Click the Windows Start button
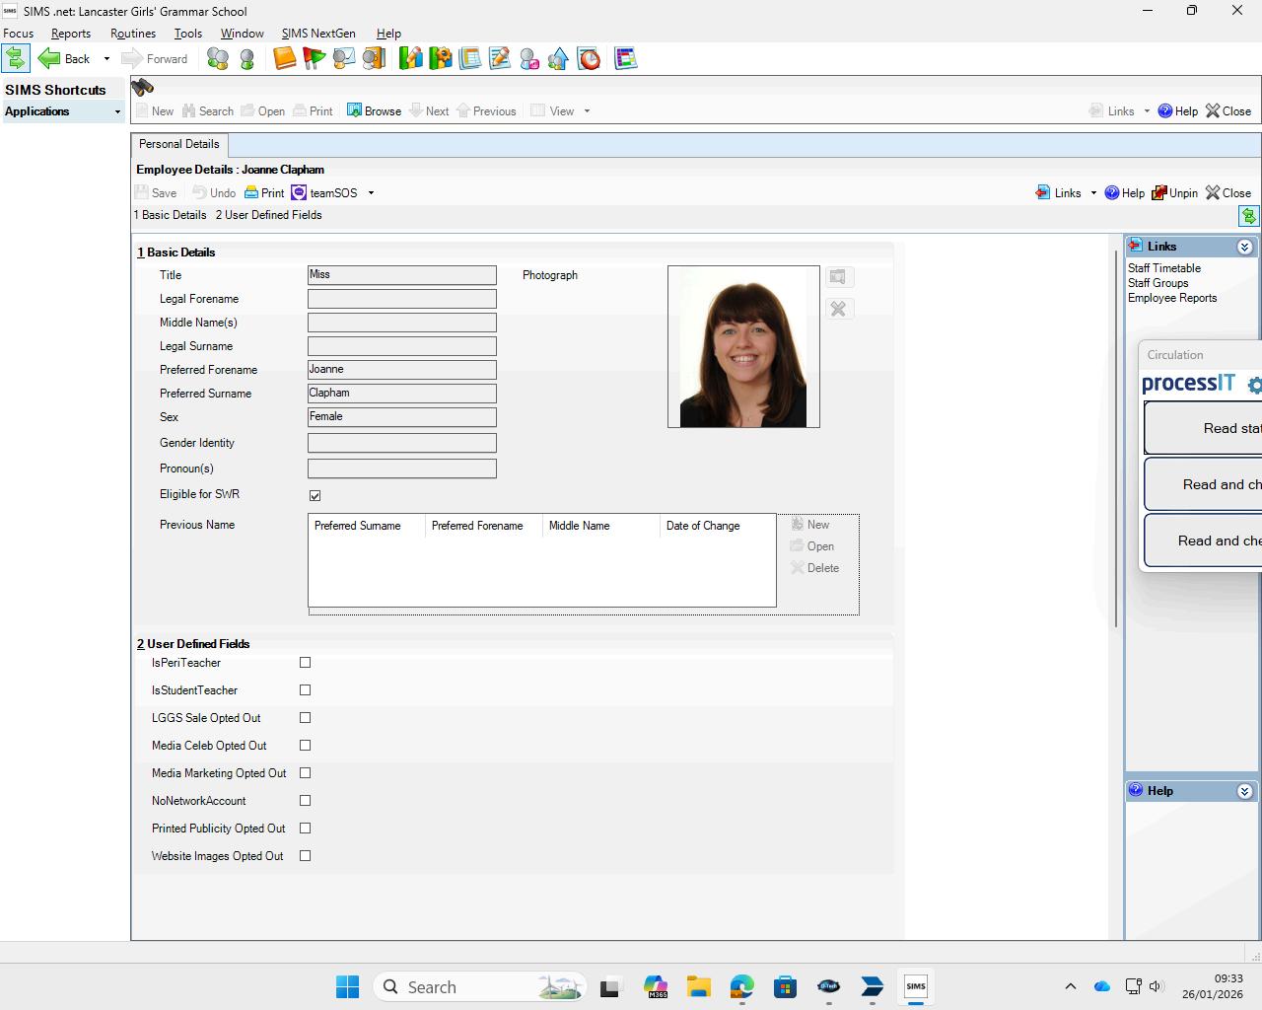Image resolution: width=1262 pixels, height=1010 pixels. pos(348,986)
